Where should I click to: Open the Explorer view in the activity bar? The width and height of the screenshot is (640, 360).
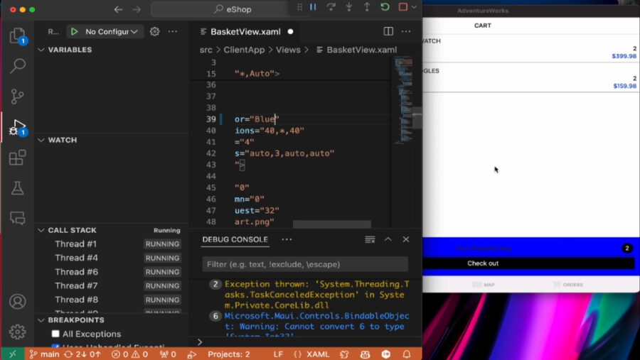point(17,36)
